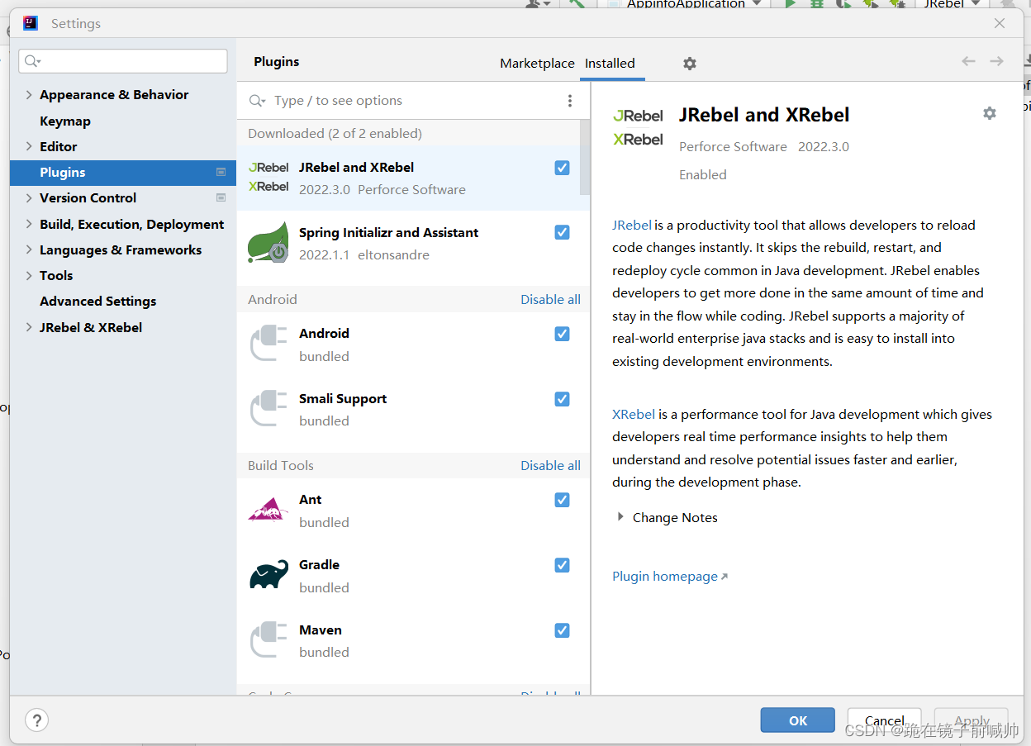Click Disable all for Android group
Image resolution: width=1031 pixels, height=746 pixels.
[x=550, y=300]
